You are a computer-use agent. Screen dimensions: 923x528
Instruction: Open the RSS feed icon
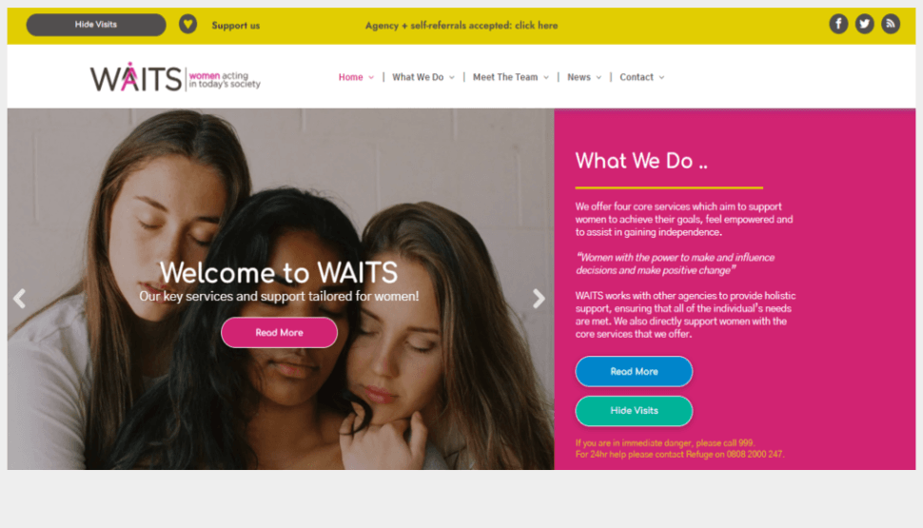coord(890,24)
